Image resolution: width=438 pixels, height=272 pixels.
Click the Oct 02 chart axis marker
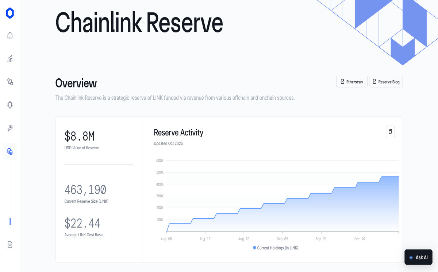click(x=360, y=239)
